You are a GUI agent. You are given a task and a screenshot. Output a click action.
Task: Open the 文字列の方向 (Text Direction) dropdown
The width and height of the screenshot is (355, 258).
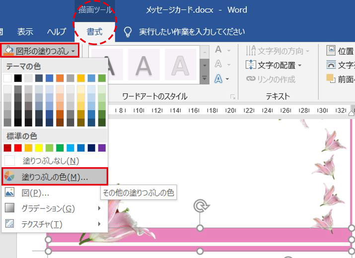click(278, 51)
